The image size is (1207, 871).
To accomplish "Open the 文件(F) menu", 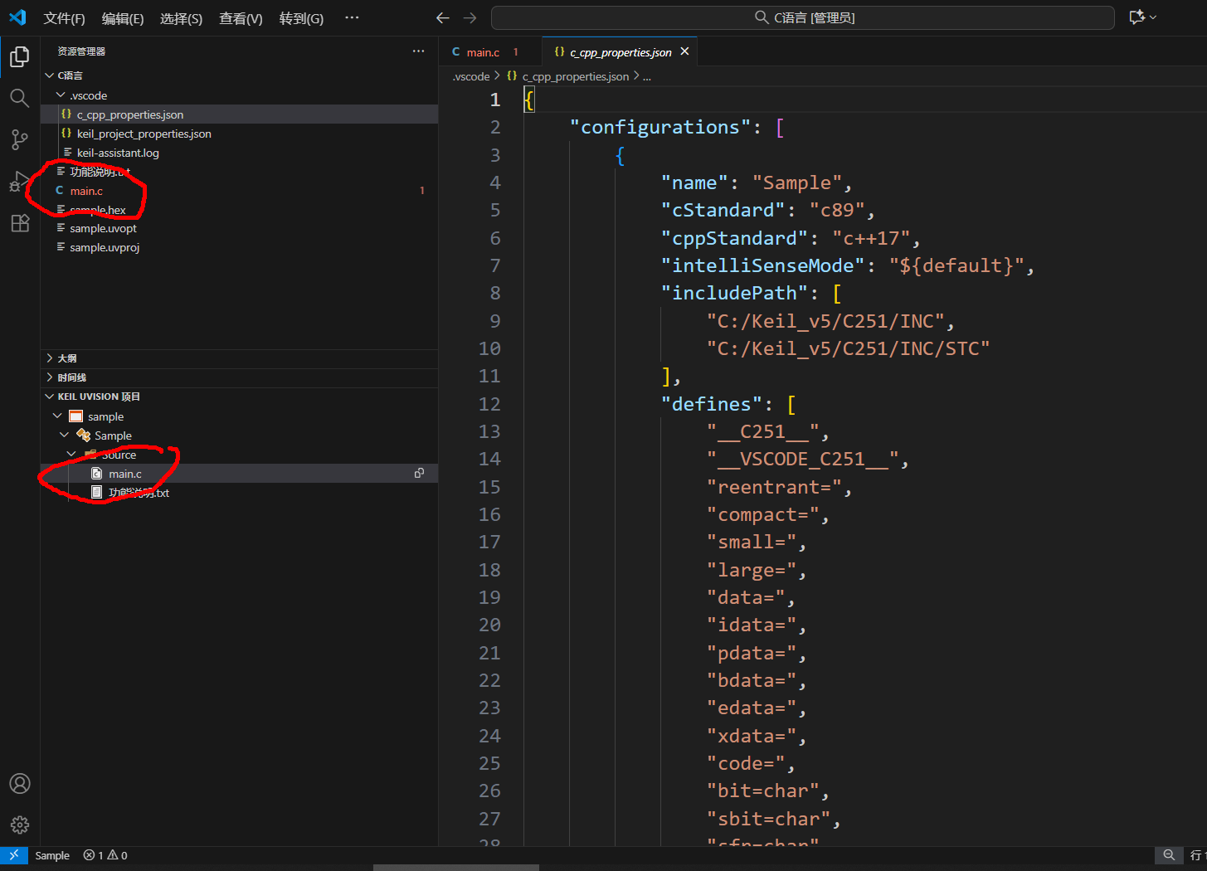I will [x=65, y=18].
